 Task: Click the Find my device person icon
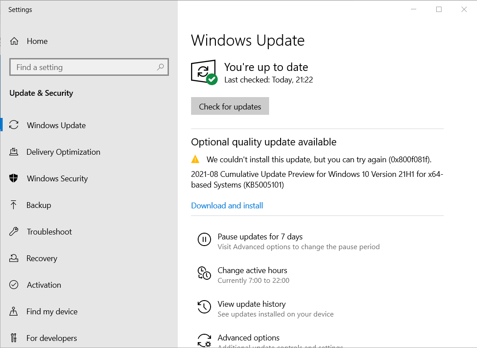13,311
